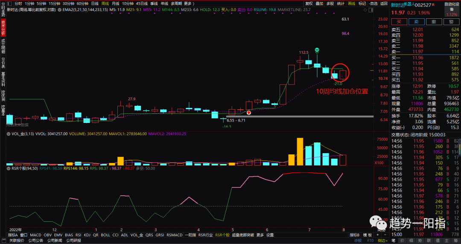Screen dimensions: 461x244
Task: Click the 返回 back button
Action: point(384,3)
